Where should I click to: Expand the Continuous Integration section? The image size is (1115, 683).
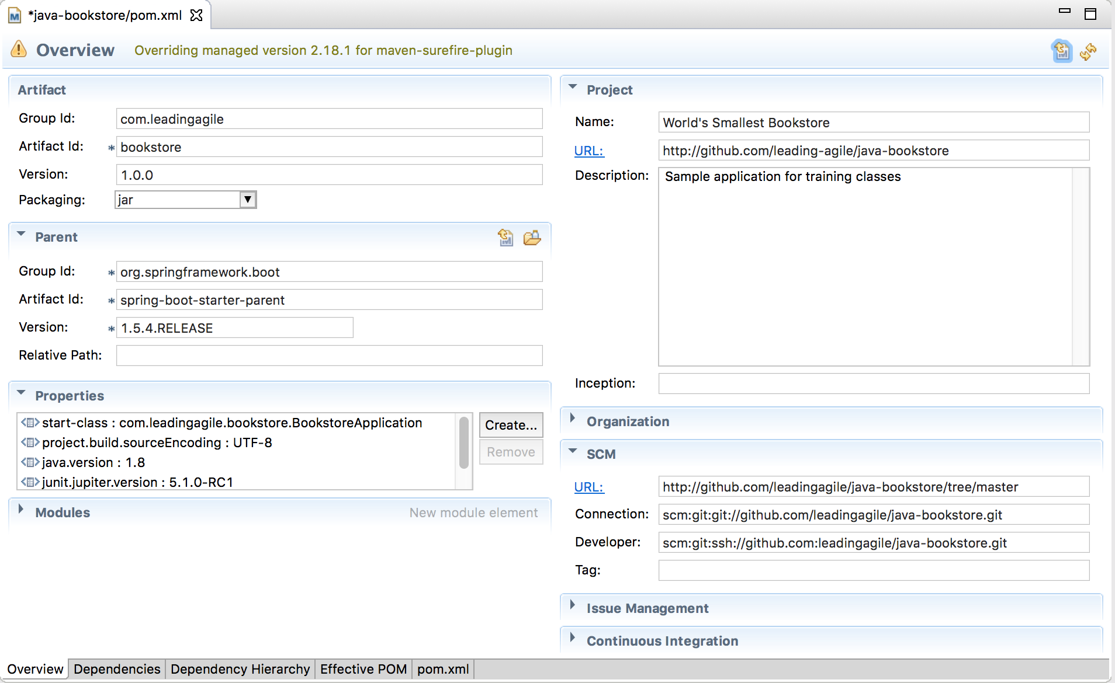[573, 638]
